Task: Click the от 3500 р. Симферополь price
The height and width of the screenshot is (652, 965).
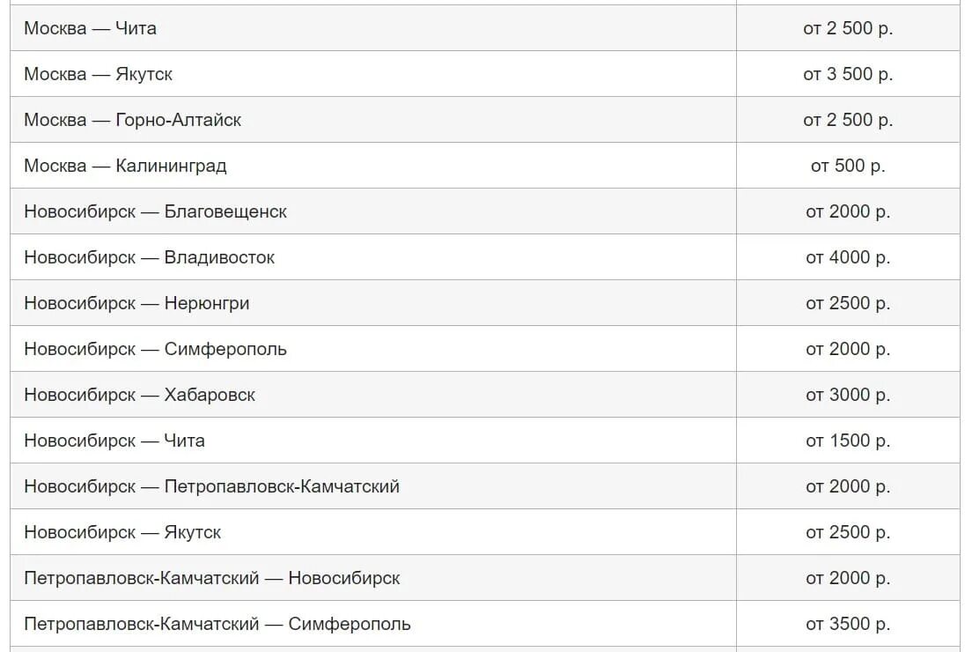Action: [x=847, y=624]
